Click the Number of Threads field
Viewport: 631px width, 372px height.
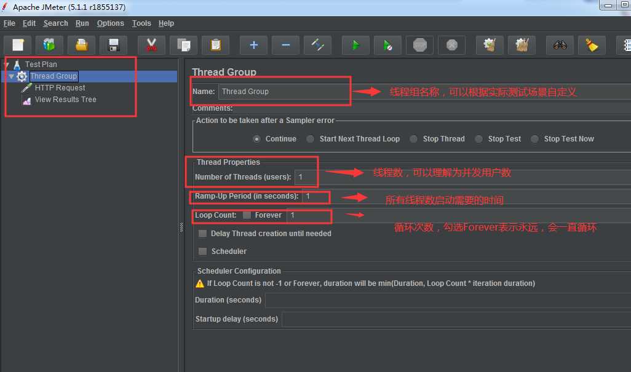(462, 177)
